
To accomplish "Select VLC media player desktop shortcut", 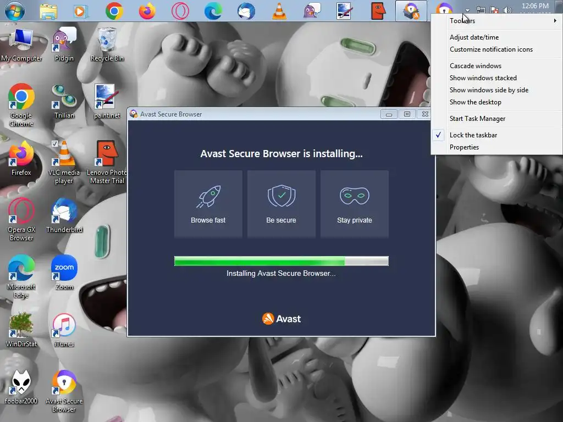I will click(x=64, y=163).
